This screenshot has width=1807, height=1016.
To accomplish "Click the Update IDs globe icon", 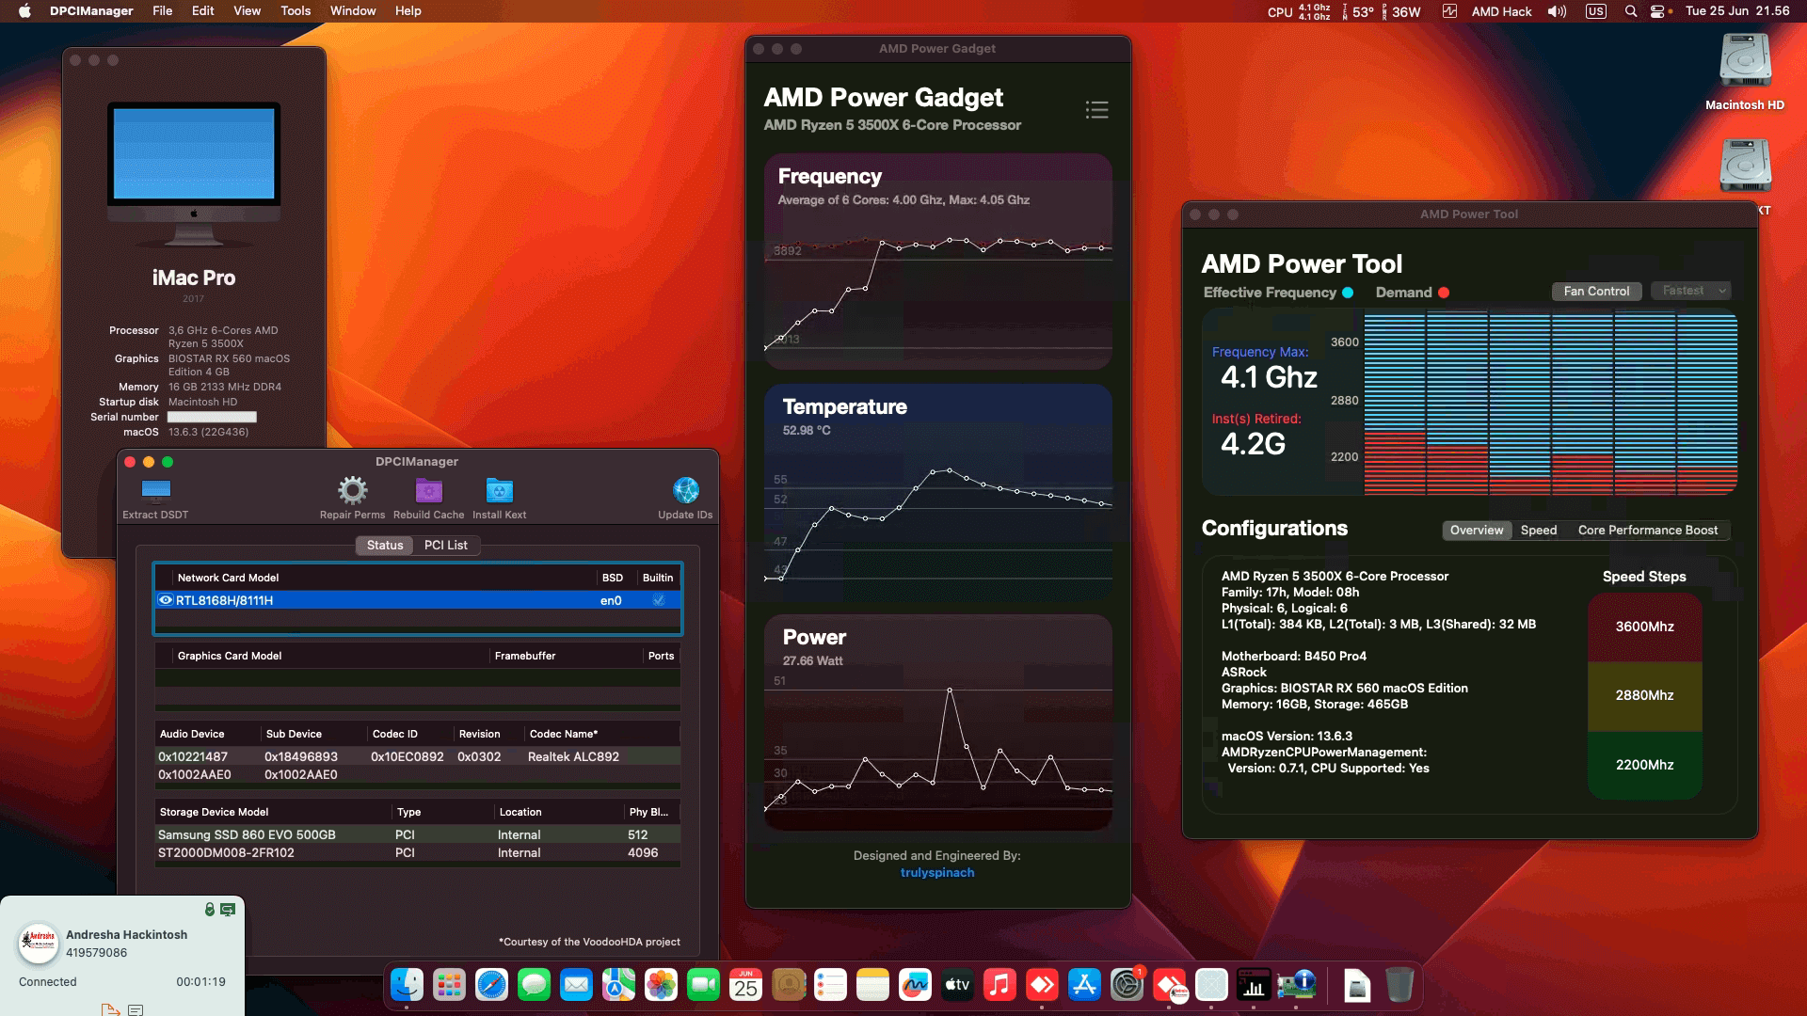I will 686,489.
